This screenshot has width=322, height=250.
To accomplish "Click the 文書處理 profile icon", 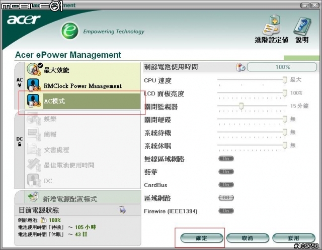I will click(x=33, y=150).
